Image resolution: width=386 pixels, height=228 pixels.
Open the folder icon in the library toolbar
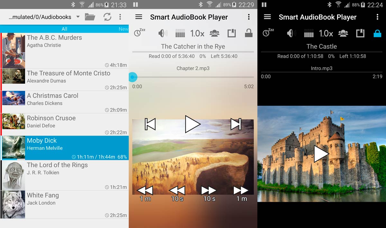90,17
